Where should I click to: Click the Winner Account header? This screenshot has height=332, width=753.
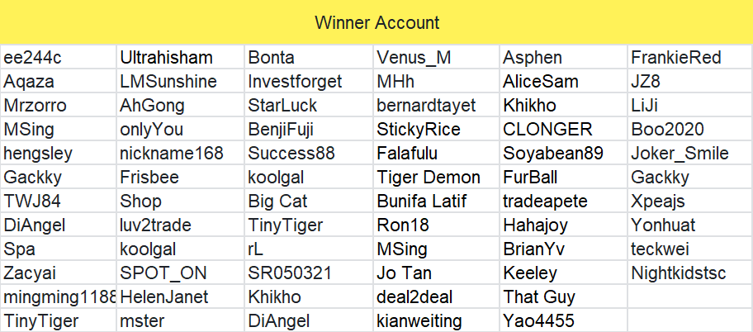(376, 22)
